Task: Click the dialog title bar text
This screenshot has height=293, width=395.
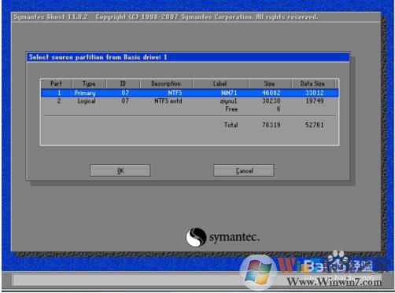Action: tap(98, 57)
